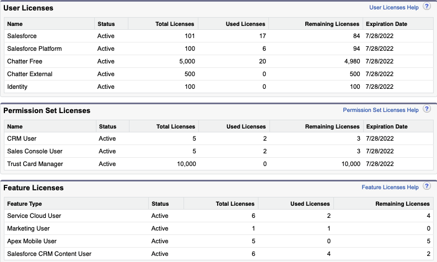Click the Active status of Marketing User row
The image size is (437, 262).
click(160, 228)
